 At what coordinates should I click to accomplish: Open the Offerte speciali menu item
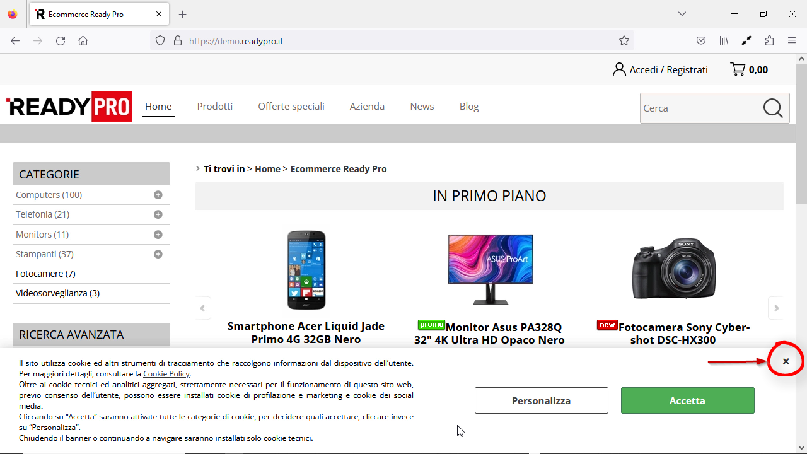291,107
